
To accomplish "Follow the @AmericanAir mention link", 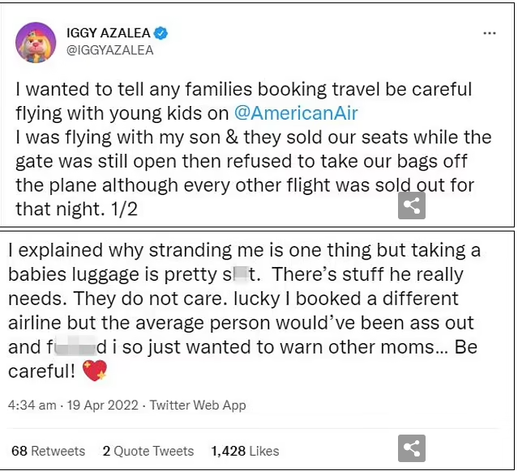I will (296, 113).
